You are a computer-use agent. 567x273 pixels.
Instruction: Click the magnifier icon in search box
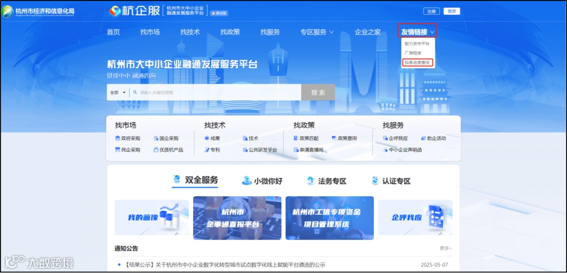coord(135,92)
